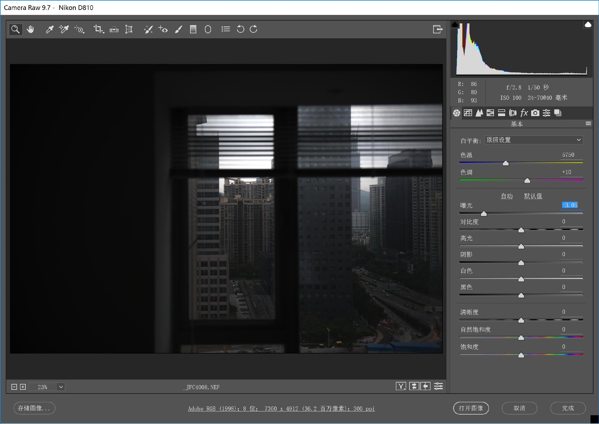Select the Red Eye Removal tool
Screen dimensions: 599x424
pyautogui.click(x=163, y=29)
